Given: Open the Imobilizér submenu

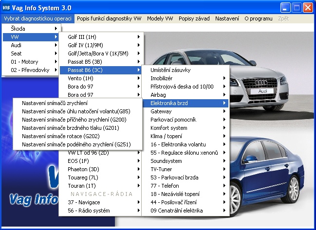Looking at the screenshot, I should 186,78.
